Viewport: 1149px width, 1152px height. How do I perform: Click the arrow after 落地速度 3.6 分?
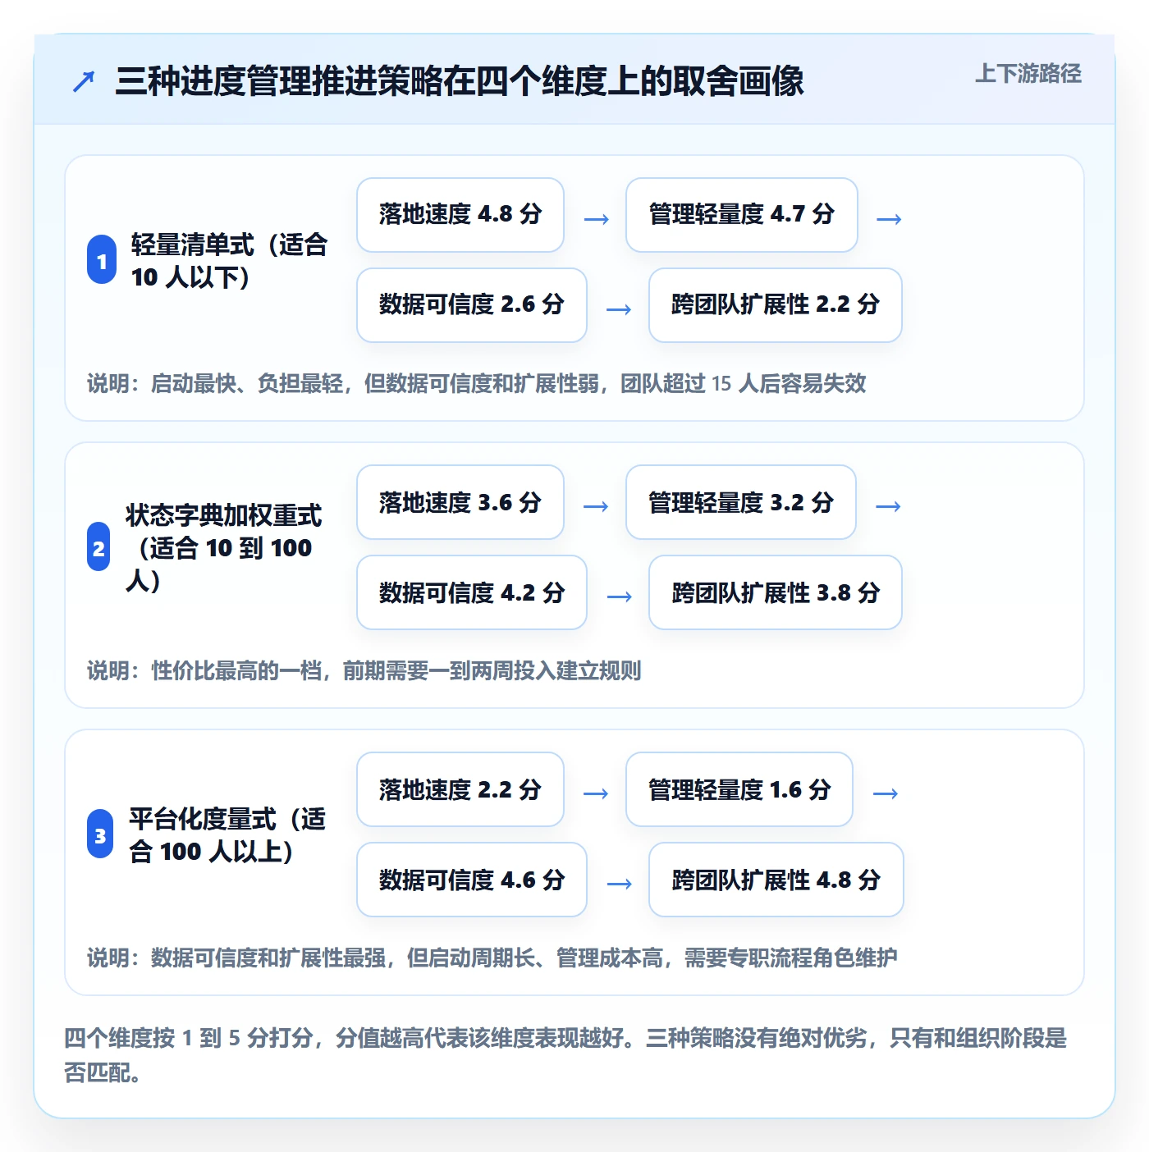click(596, 506)
